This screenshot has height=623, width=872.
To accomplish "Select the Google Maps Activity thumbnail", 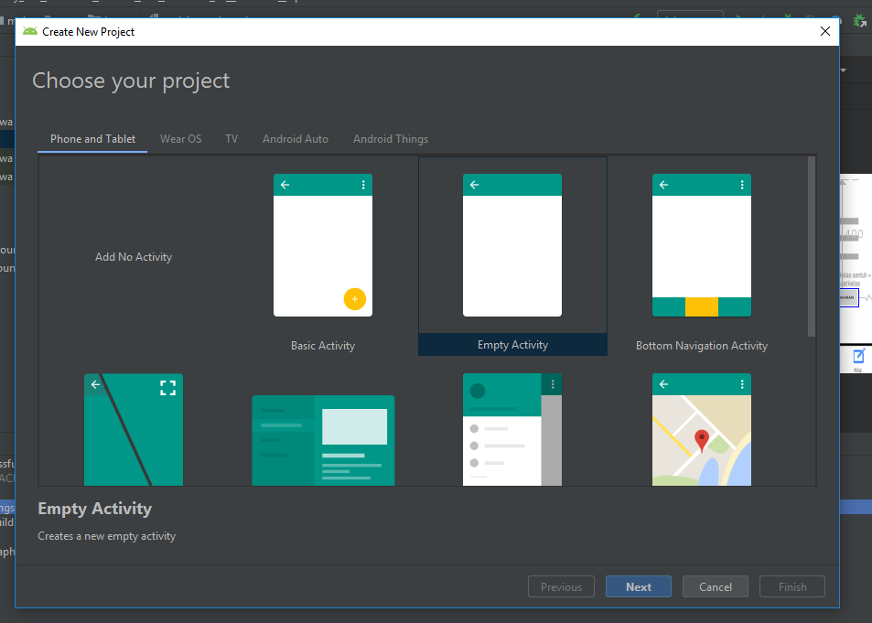I will 701,429.
